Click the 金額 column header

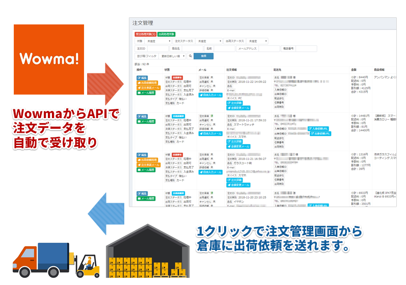click(x=354, y=70)
